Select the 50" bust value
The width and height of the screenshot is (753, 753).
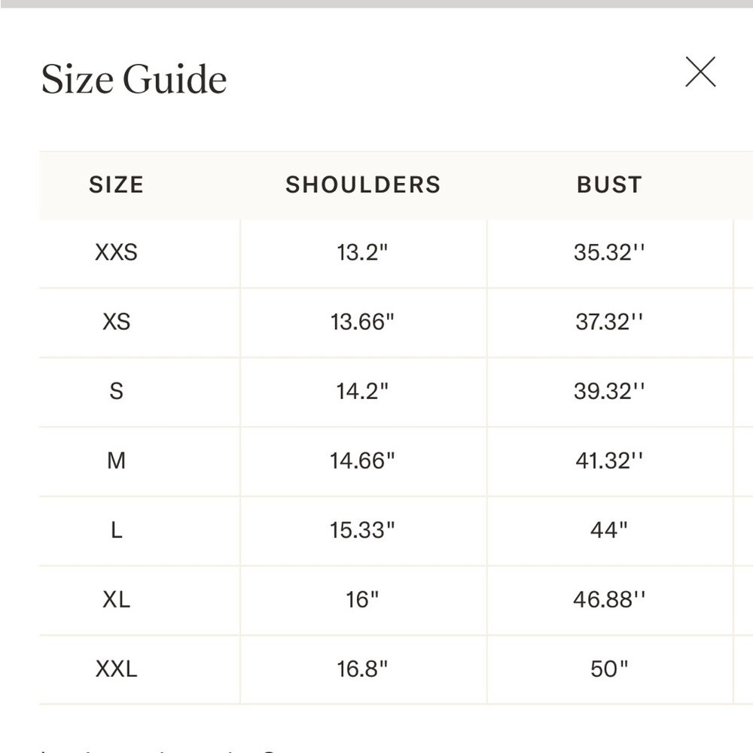609,669
